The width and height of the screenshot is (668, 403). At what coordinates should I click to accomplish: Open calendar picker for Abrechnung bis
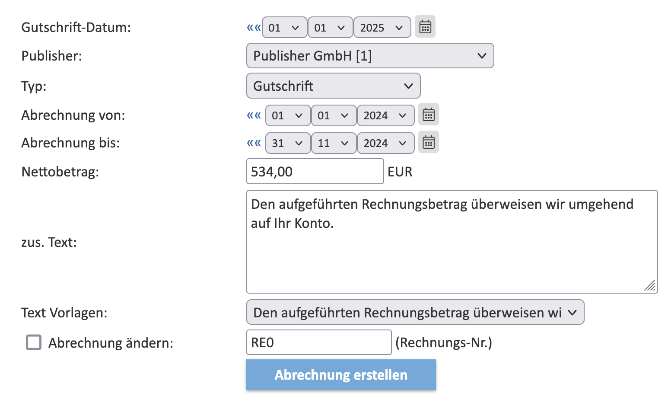point(429,142)
